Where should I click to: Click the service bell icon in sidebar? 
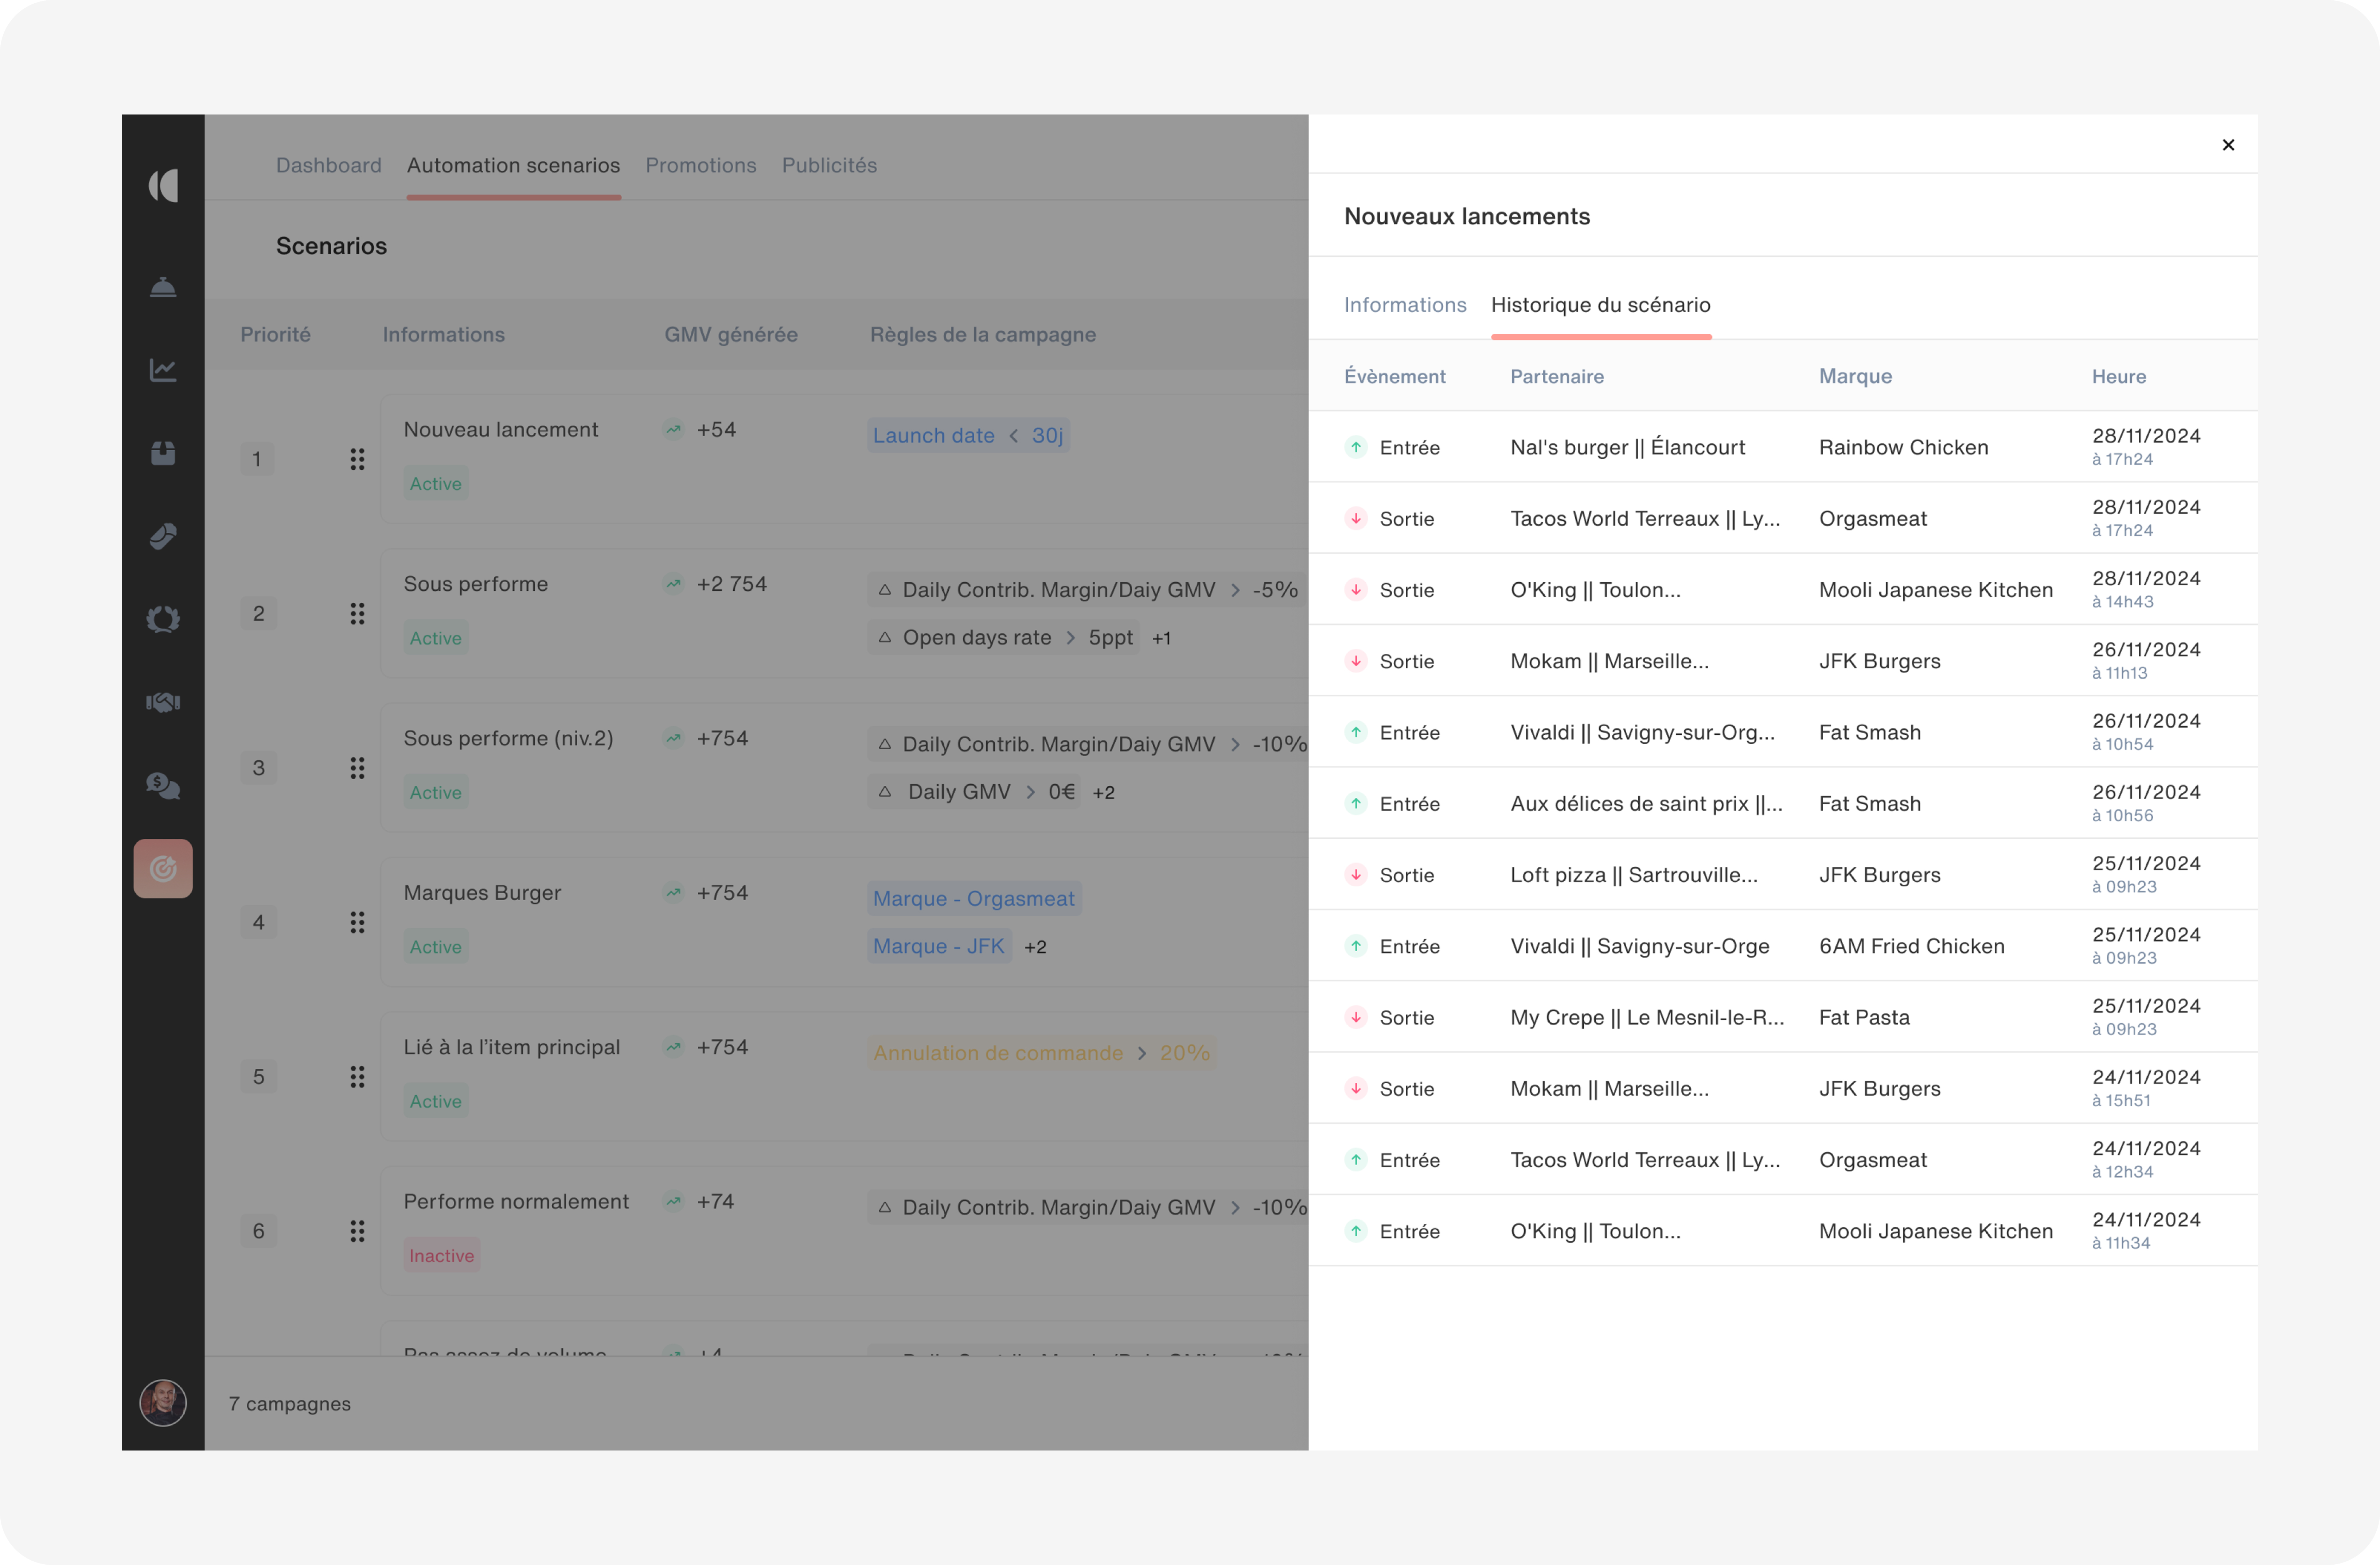[x=163, y=288]
